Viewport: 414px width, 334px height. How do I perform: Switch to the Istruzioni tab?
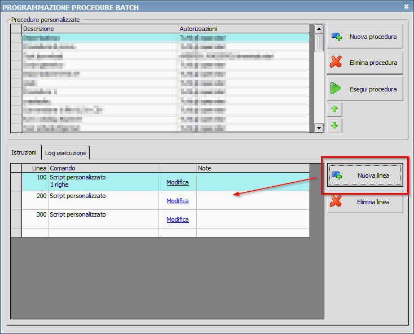click(24, 152)
